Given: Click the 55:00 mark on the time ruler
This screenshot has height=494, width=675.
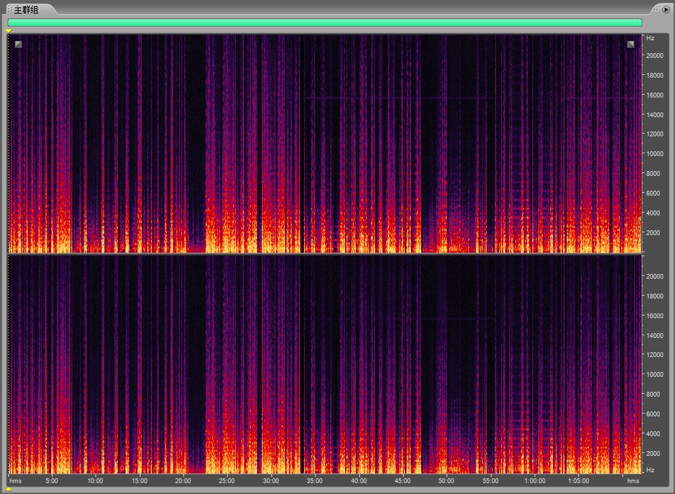Looking at the screenshot, I should click(x=490, y=480).
